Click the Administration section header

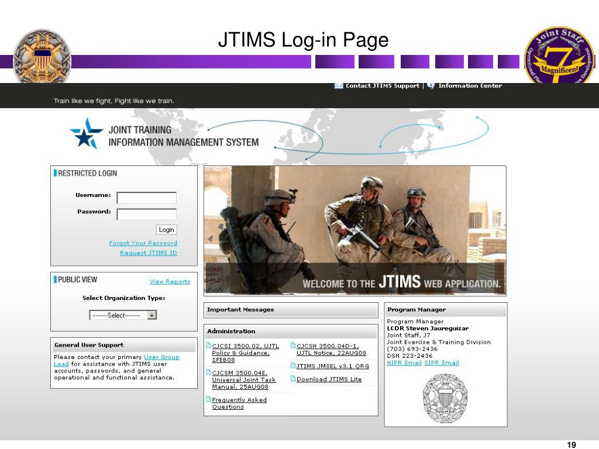click(x=291, y=331)
